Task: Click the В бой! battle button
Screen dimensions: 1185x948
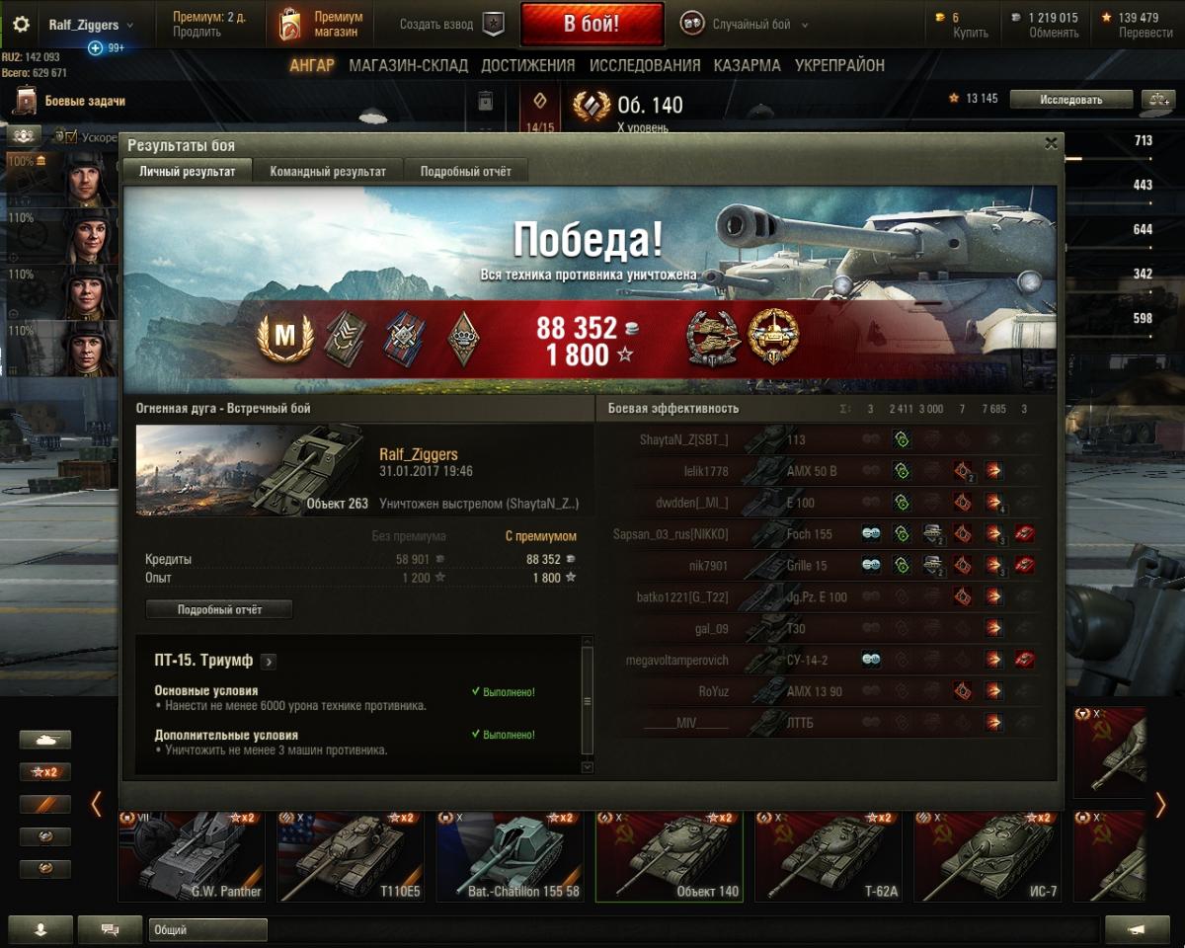Action: point(592,24)
